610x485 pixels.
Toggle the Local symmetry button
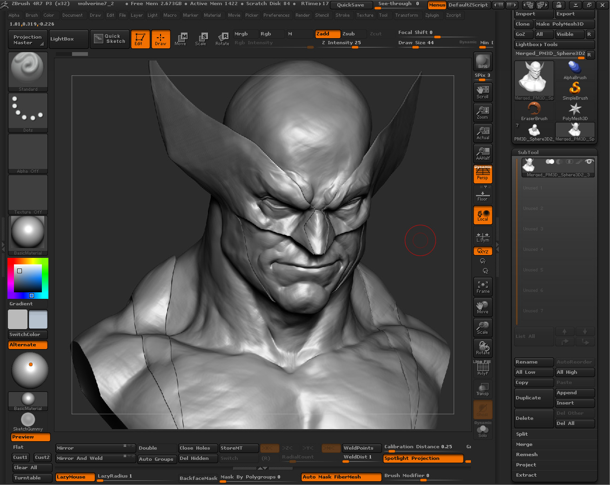(483, 215)
